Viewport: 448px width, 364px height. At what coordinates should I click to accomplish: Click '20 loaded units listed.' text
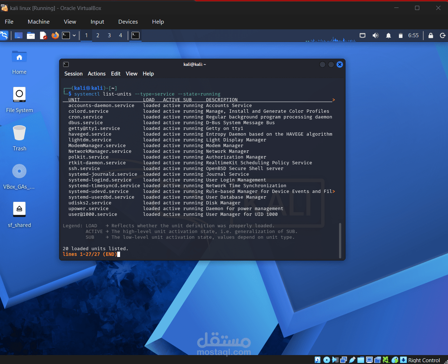pos(95,249)
